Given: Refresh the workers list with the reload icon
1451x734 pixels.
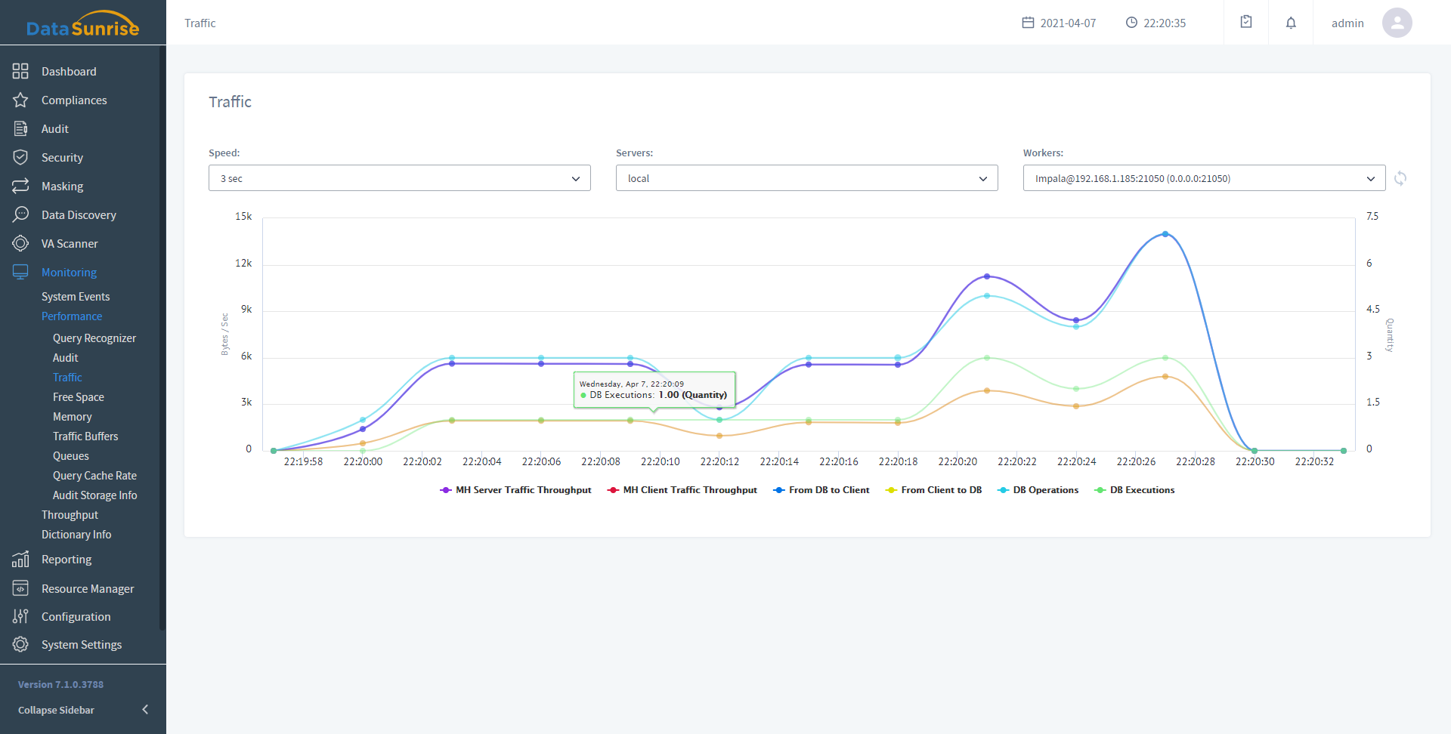Looking at the screenshot, I should [x=1400, y=178].
